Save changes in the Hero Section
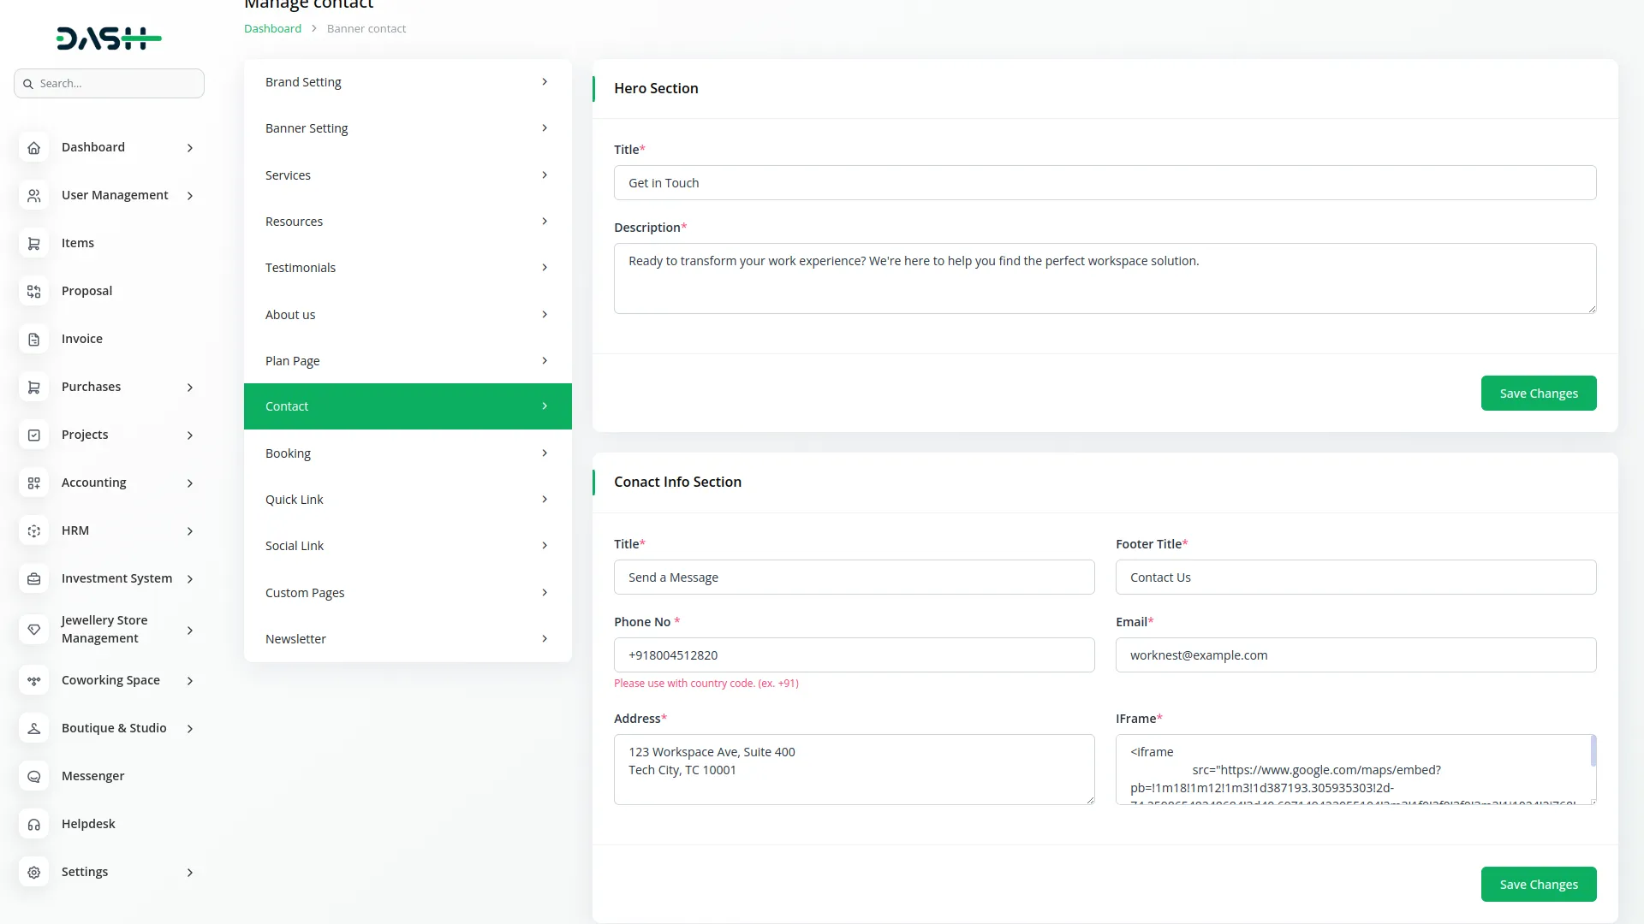The image size is (1644, 924). tap(1538, 394)
